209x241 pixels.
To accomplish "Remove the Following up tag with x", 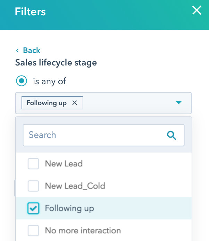I will coord(74,103).
